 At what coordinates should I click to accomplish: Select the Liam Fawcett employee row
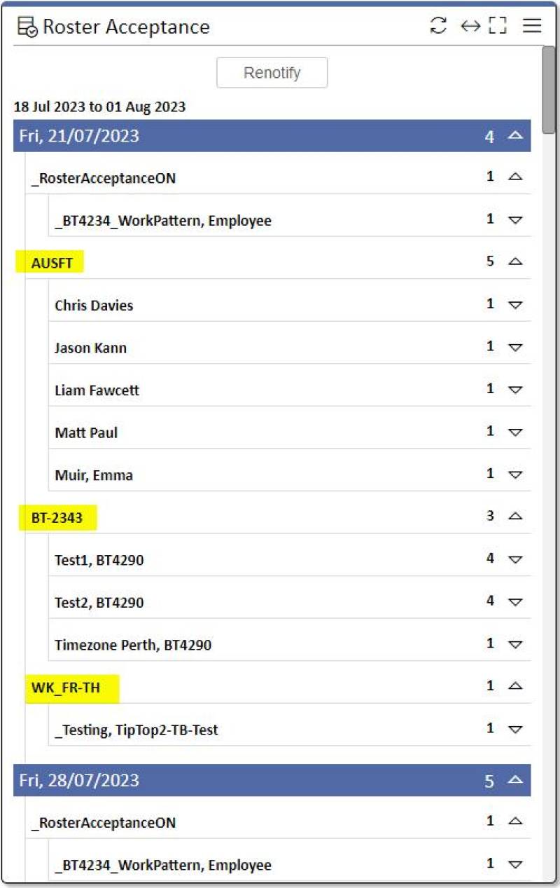[x=97, y=390]
